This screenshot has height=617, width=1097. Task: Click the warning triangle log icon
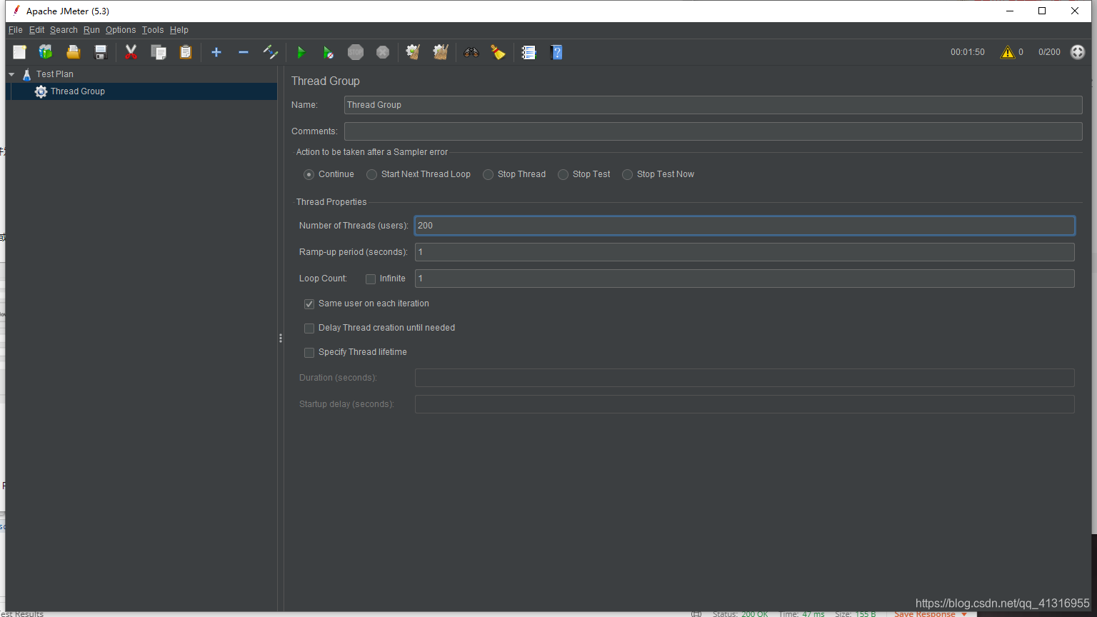tap(1008, 52)
